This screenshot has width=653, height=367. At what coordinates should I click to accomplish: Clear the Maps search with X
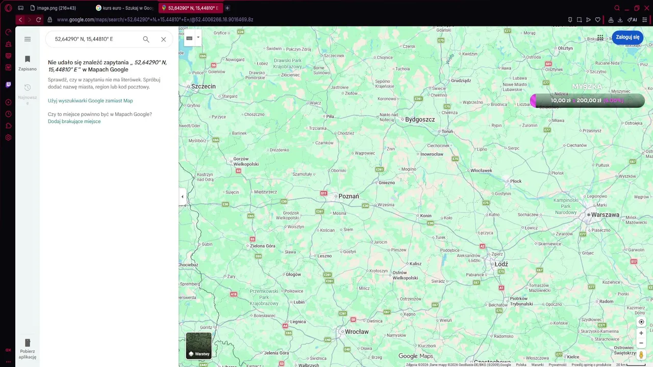pos(163,39)
